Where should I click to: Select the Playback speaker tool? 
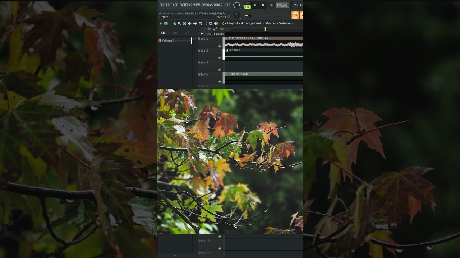(216, 23)
